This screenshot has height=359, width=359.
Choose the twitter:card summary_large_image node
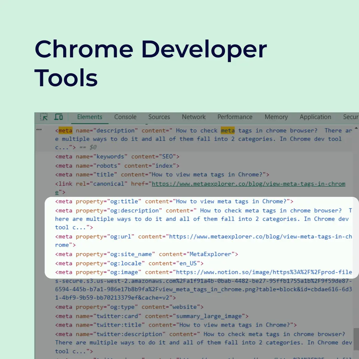pyautogui.click(x=152, y=316)
